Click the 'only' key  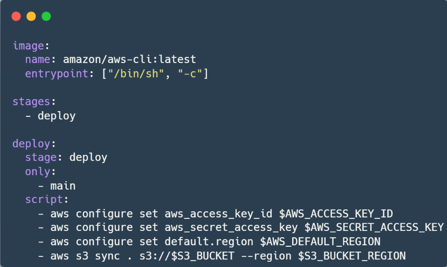tap(38, 172)
